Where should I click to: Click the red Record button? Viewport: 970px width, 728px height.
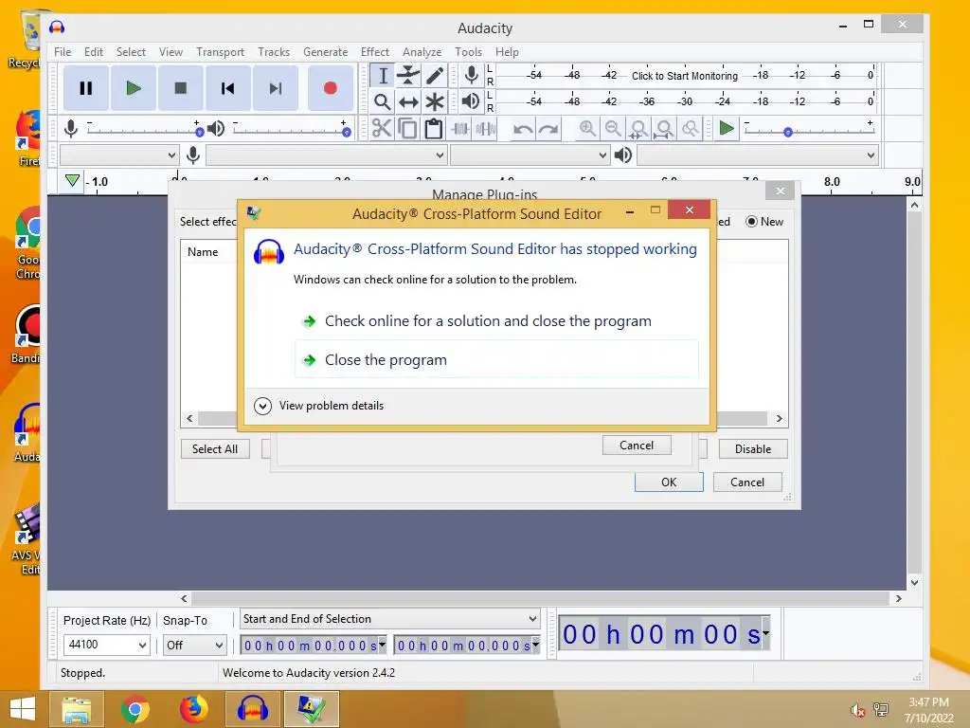pos(331,88)
